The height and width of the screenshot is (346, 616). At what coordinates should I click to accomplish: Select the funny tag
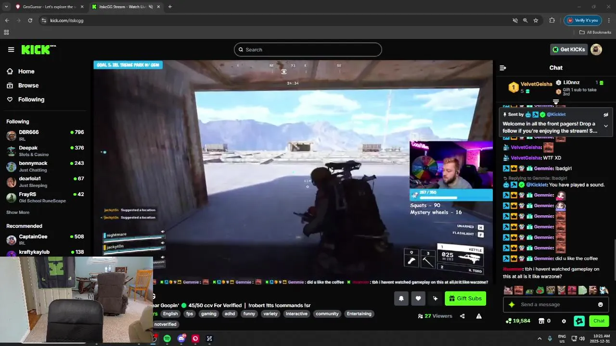249,314
